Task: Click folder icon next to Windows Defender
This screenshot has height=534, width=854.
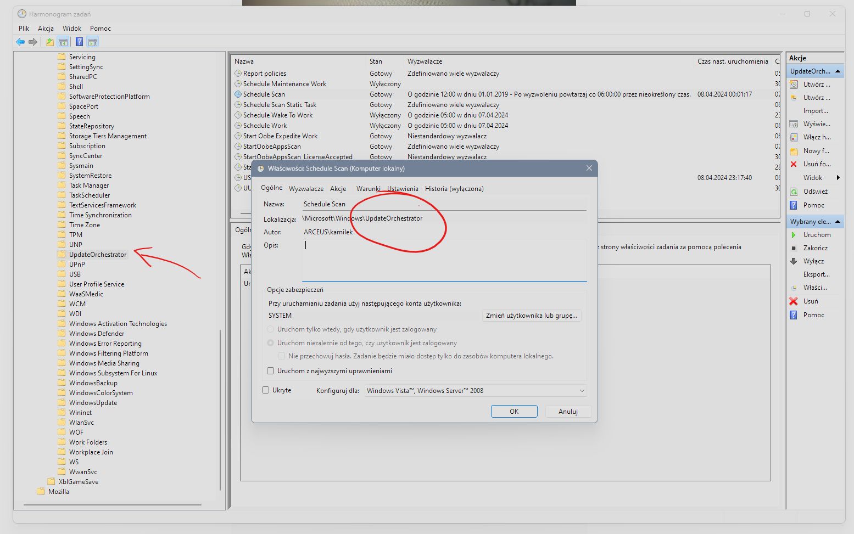Action: point(62,334)
